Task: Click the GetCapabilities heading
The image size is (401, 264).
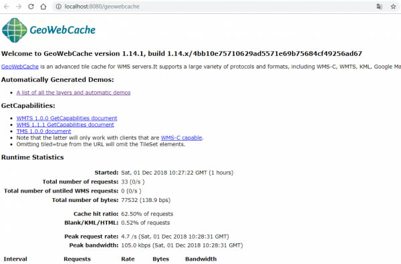Action: 28,105
